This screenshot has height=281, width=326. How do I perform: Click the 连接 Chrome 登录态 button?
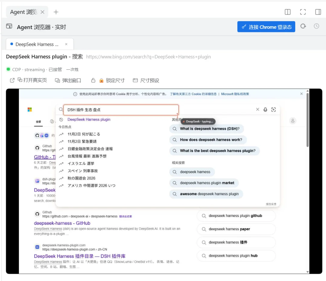(266, 27)
